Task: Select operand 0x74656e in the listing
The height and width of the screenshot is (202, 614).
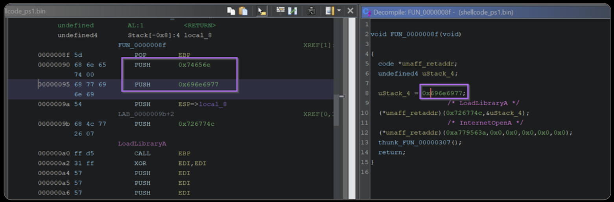Action: pos(194,65)
